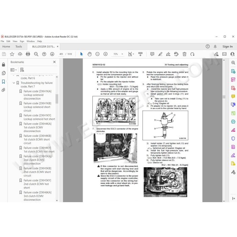Open the Sign menu
The height and width of the screenshot is (237, 237).
click(22, 41)
